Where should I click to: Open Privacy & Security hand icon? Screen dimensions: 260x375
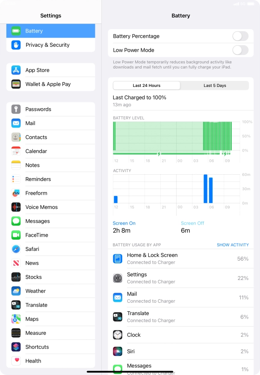(x=16, y=45)
